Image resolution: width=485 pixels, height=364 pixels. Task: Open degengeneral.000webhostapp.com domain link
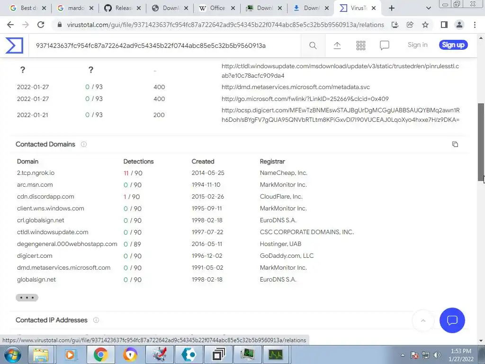pos(67,244)
